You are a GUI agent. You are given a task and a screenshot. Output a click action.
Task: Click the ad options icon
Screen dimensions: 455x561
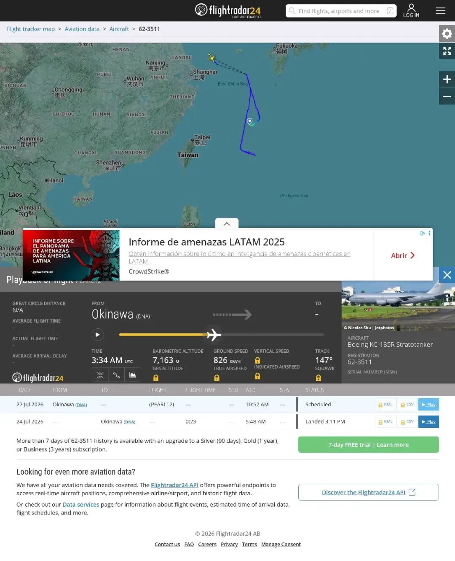tap(429, 233)
